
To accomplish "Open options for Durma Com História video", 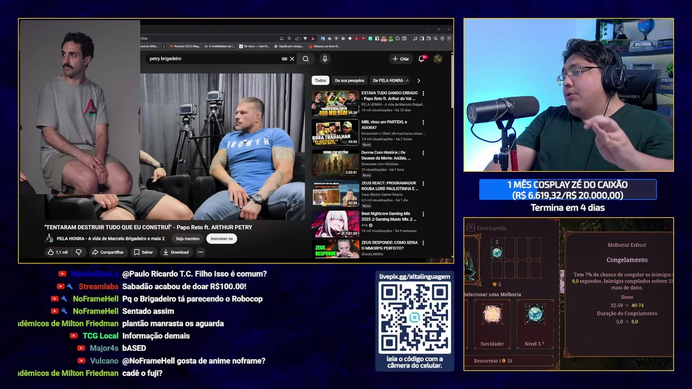I will point(423,153).
